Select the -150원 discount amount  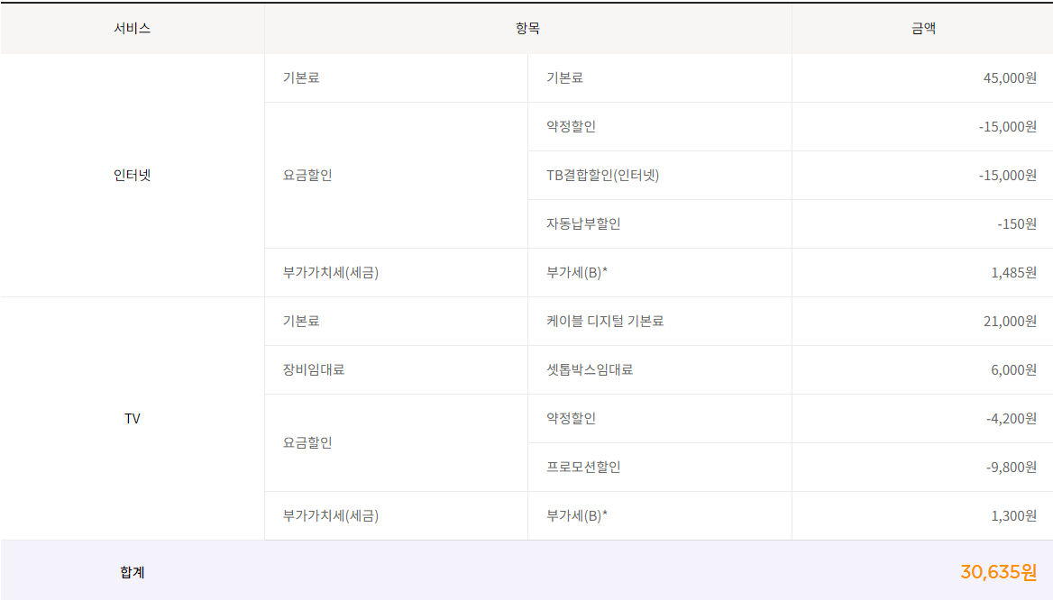tap(1016, 223)
